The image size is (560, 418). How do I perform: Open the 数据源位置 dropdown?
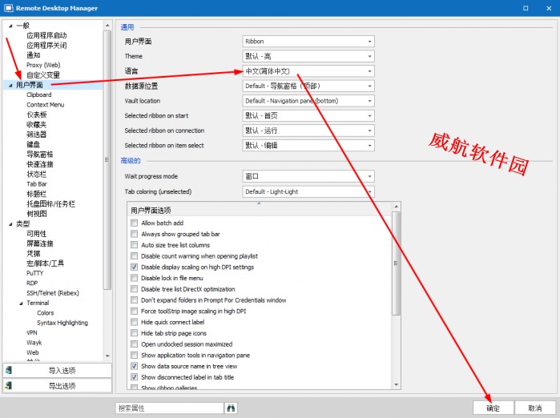click(x=308, y=86)
